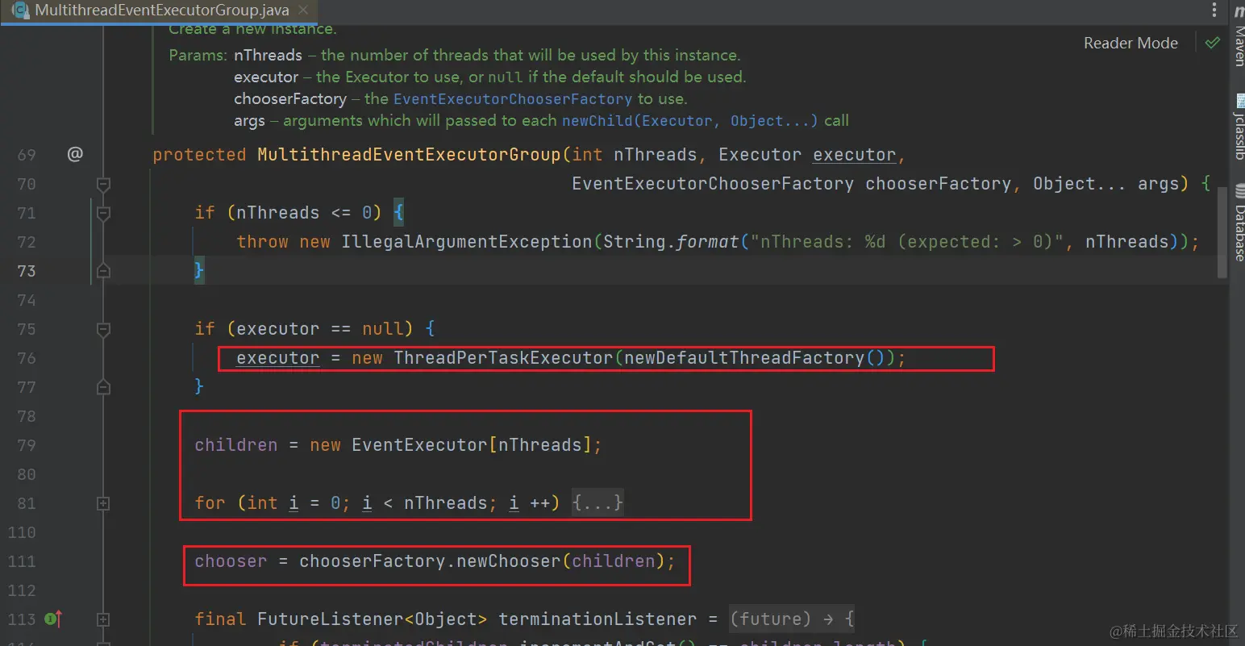
Task: Click the EventExecutor array type on line 79
Action: pyautogui.click(x=419, y=445)
